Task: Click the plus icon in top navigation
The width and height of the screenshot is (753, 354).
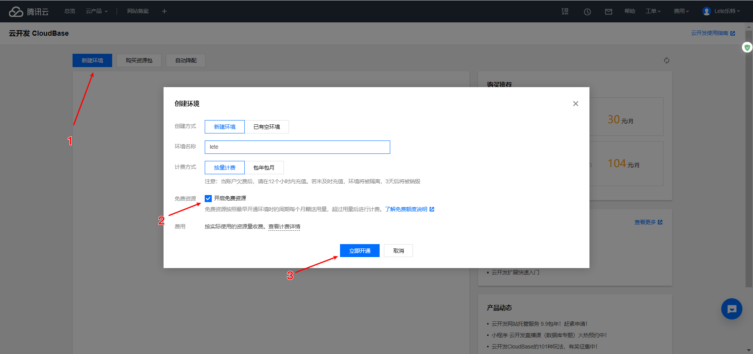Action: point(164,11)
